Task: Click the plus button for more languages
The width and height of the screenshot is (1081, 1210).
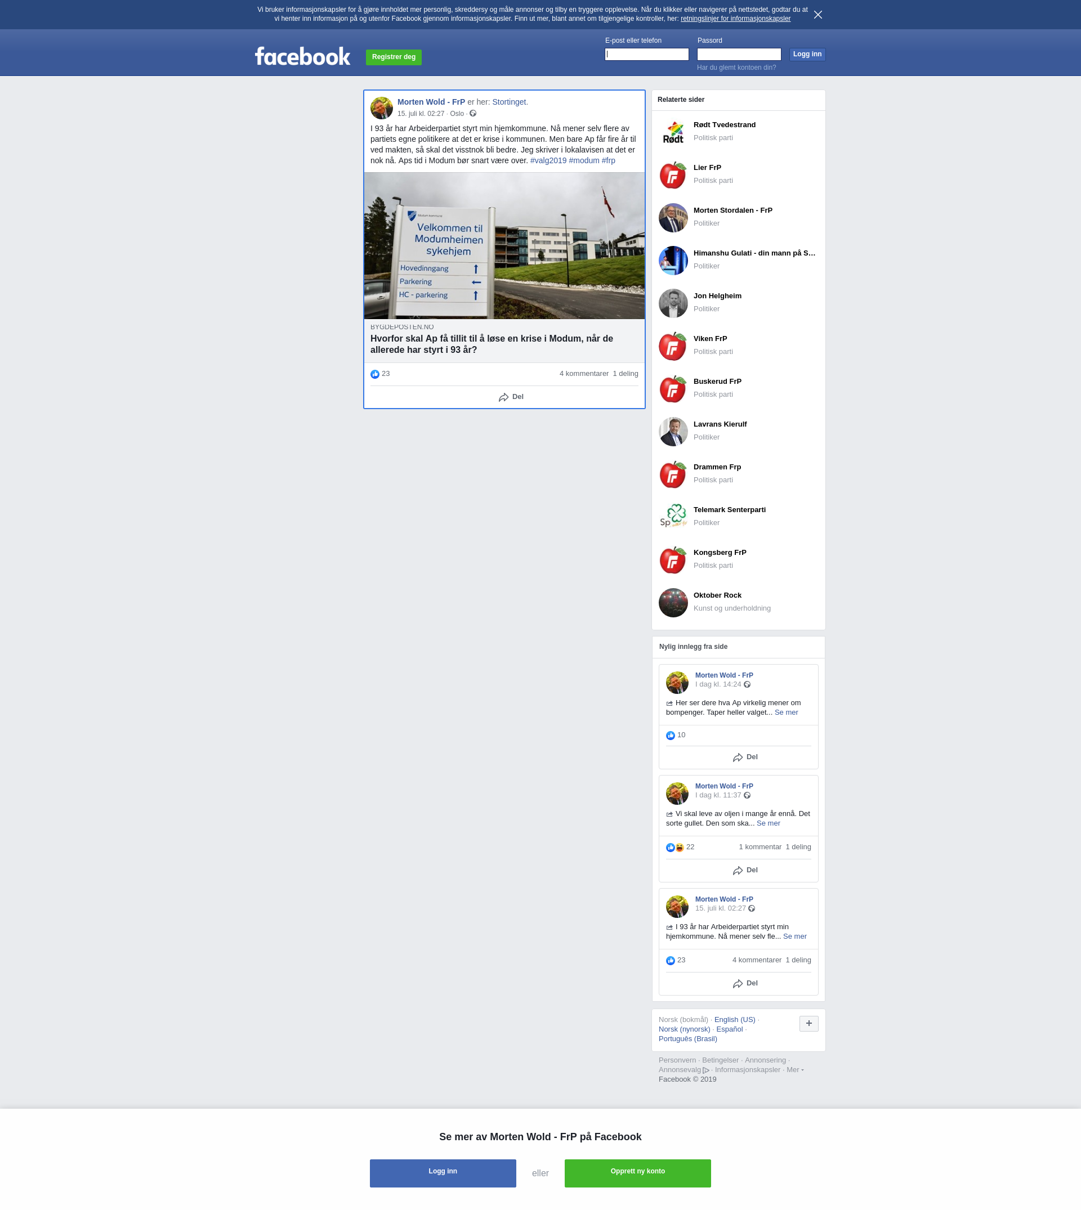Action: (808, 1024)
